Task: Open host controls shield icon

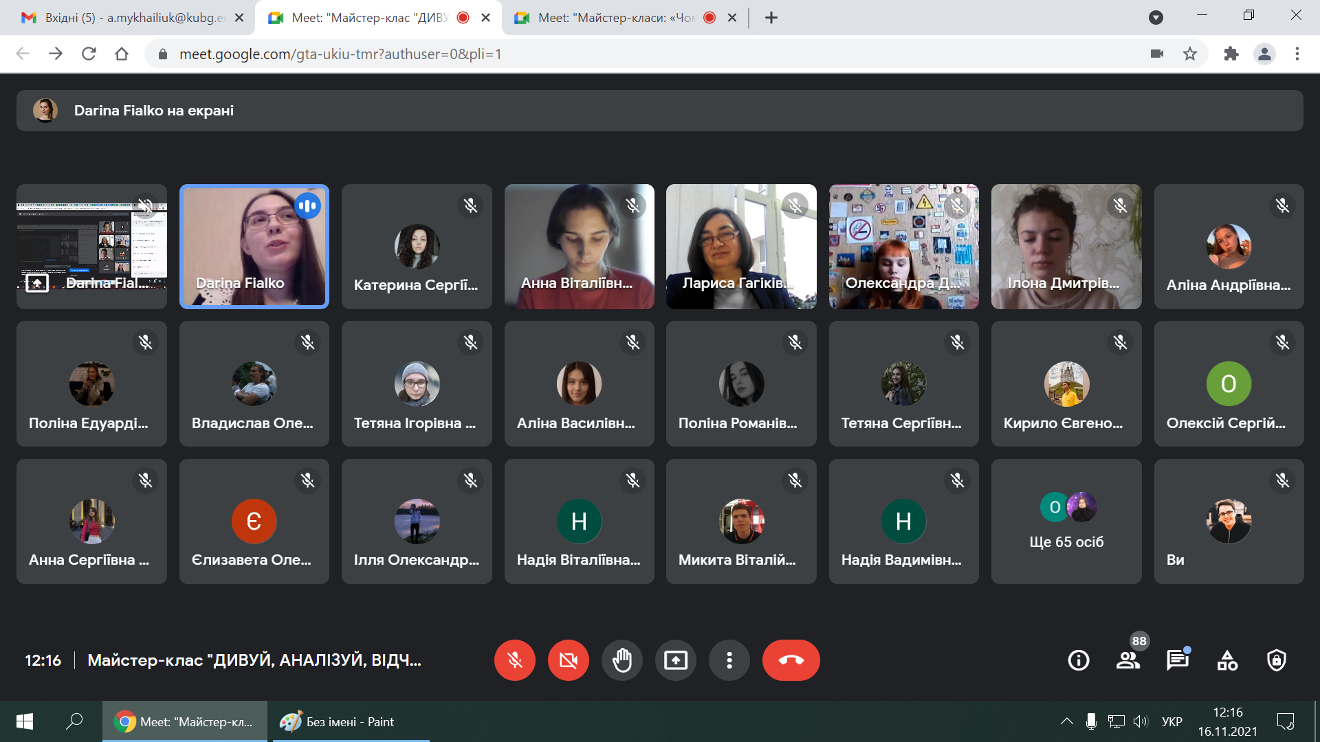Action: (1277, 660)
